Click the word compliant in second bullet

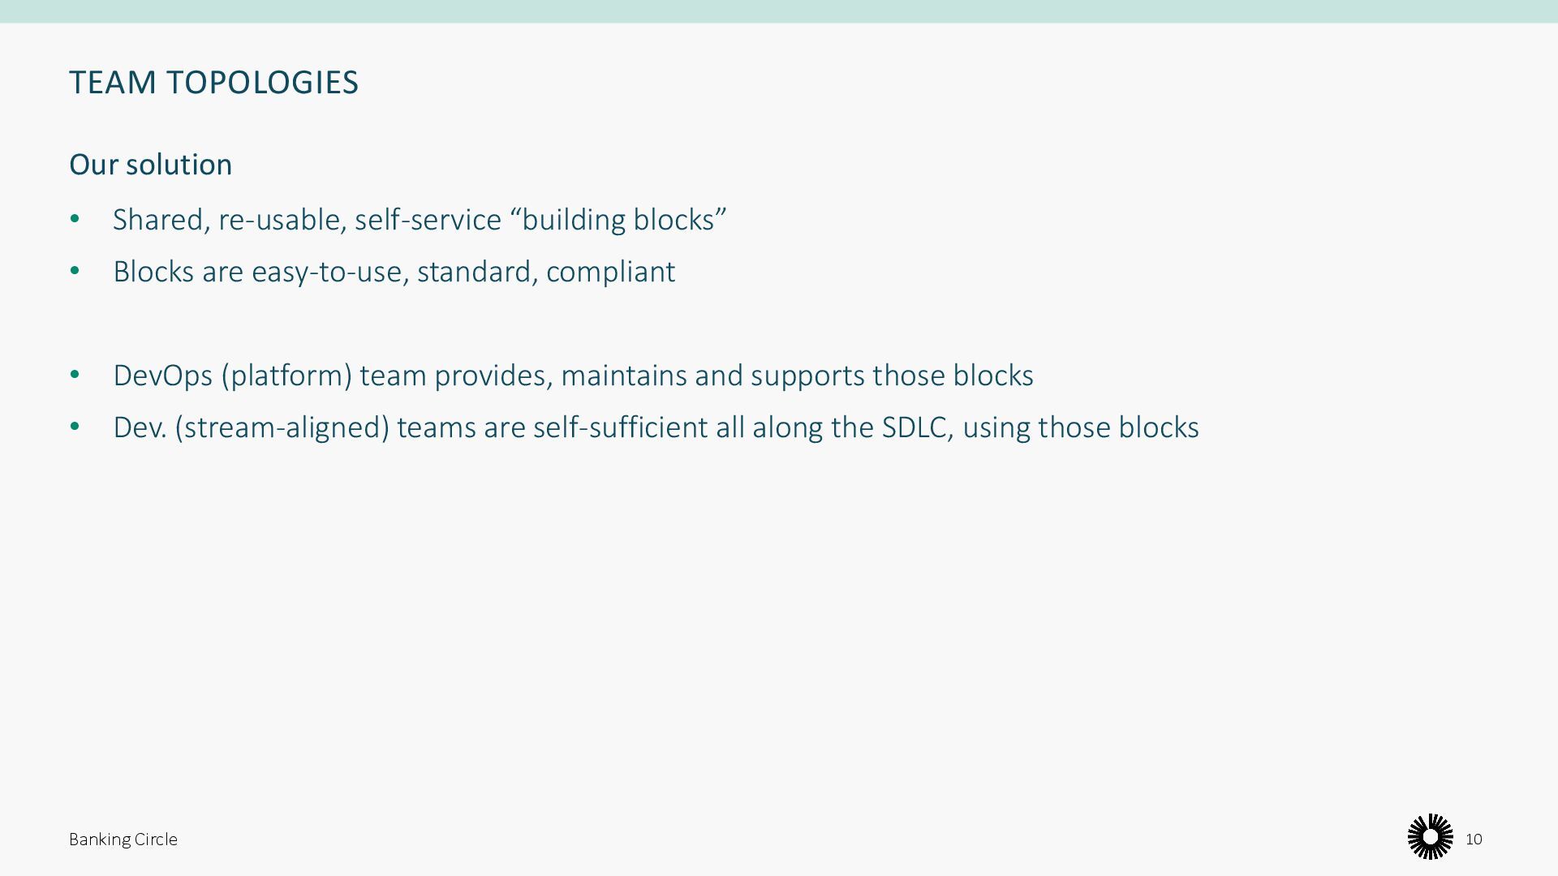(610, 272)
